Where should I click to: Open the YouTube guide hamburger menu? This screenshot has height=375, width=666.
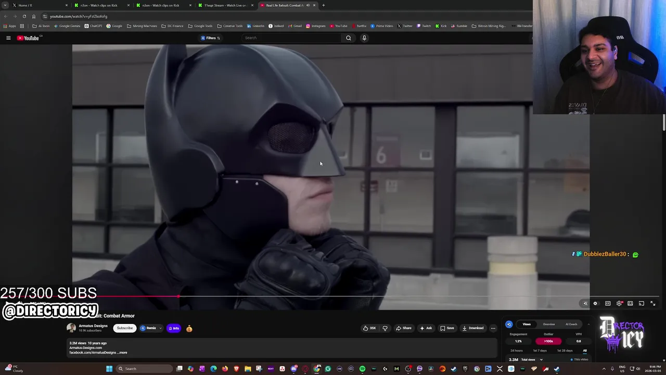tap(8, 38)
